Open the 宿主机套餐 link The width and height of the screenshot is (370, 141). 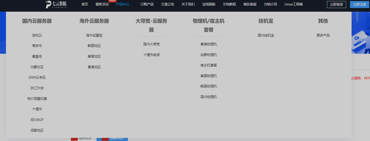click(209, 65)
